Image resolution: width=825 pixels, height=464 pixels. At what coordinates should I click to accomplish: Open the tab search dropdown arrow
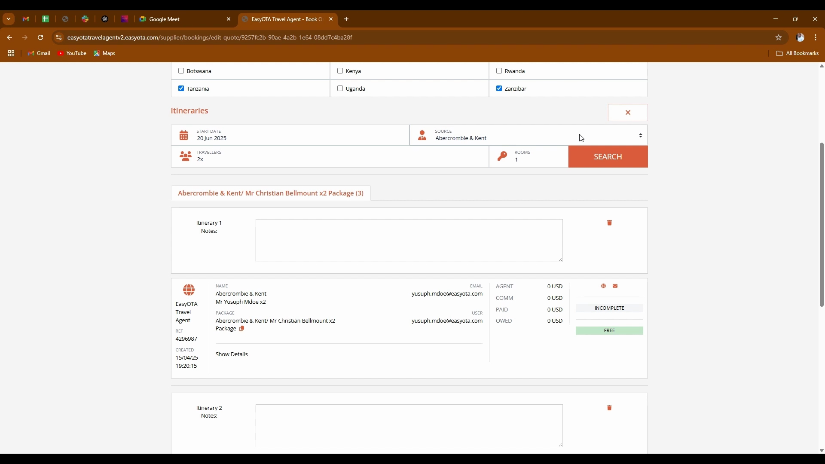[9, 19]
